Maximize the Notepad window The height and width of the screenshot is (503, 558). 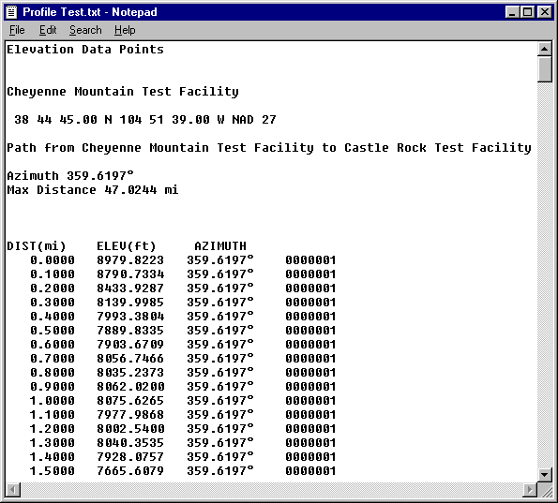(x=527, y=12)
